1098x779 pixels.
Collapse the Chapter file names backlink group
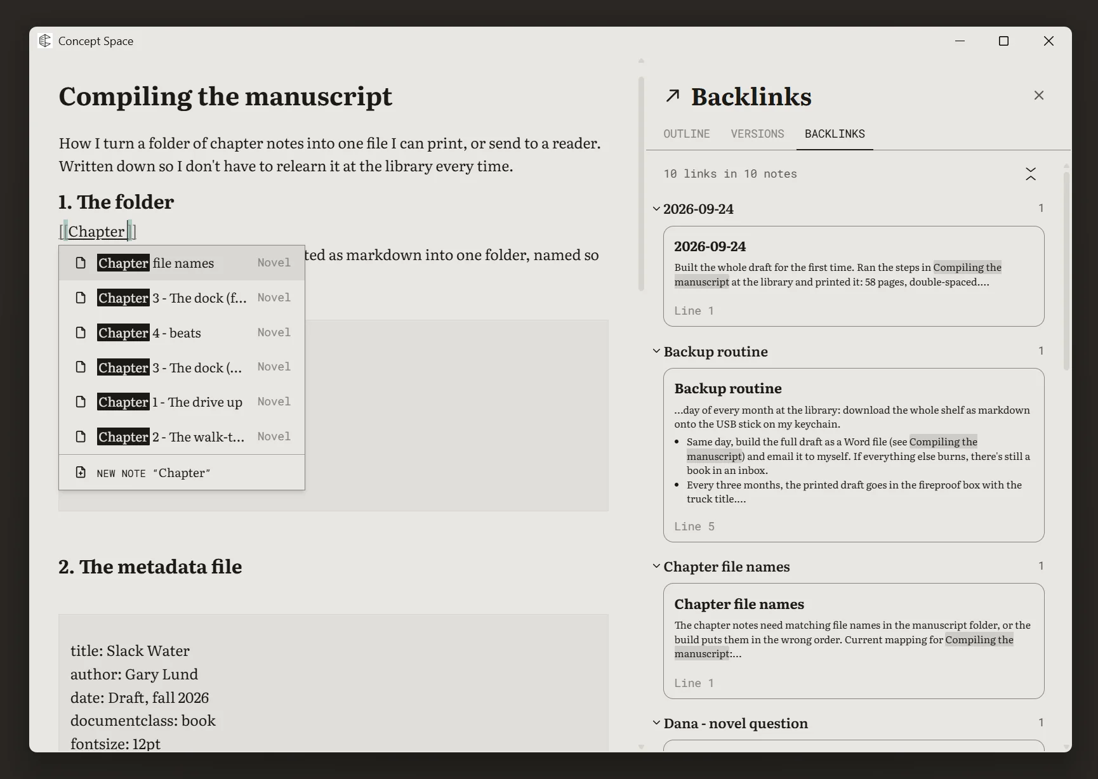click(656, 566)
